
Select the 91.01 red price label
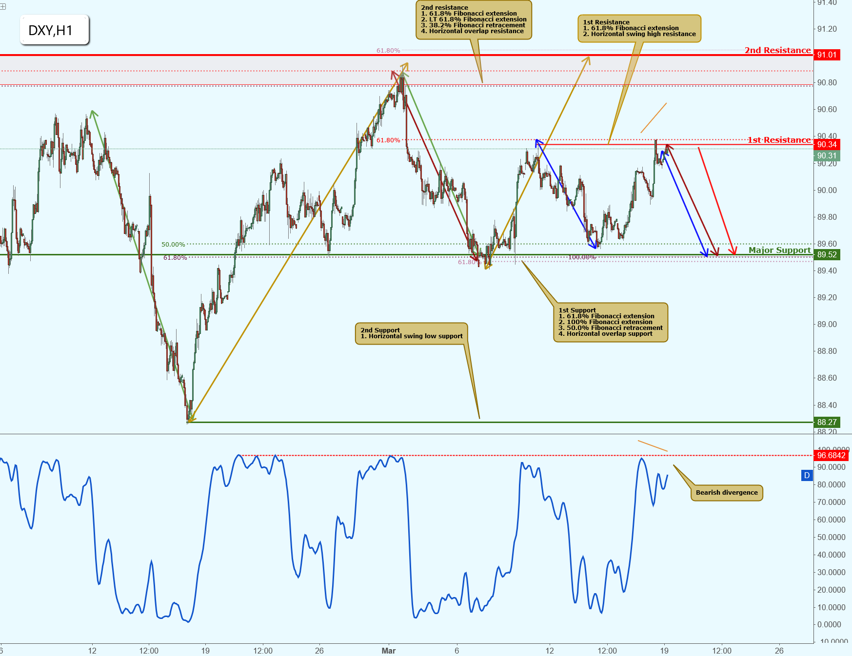pos(827,55)
